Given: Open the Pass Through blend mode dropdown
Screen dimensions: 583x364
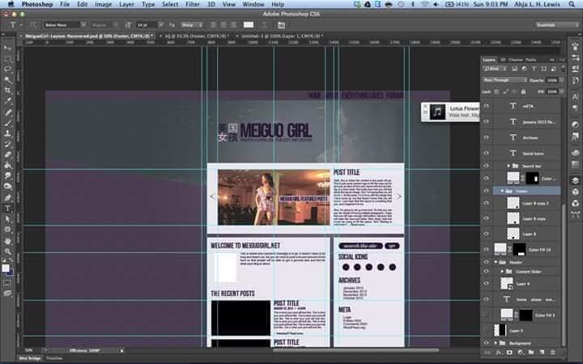Looking at the screenshot, I should pyautogui.click(x=505, y=80).
